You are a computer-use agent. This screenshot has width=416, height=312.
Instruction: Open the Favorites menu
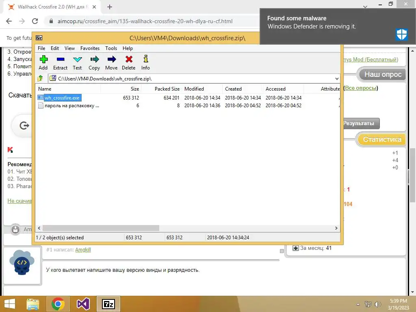(90, 48)
